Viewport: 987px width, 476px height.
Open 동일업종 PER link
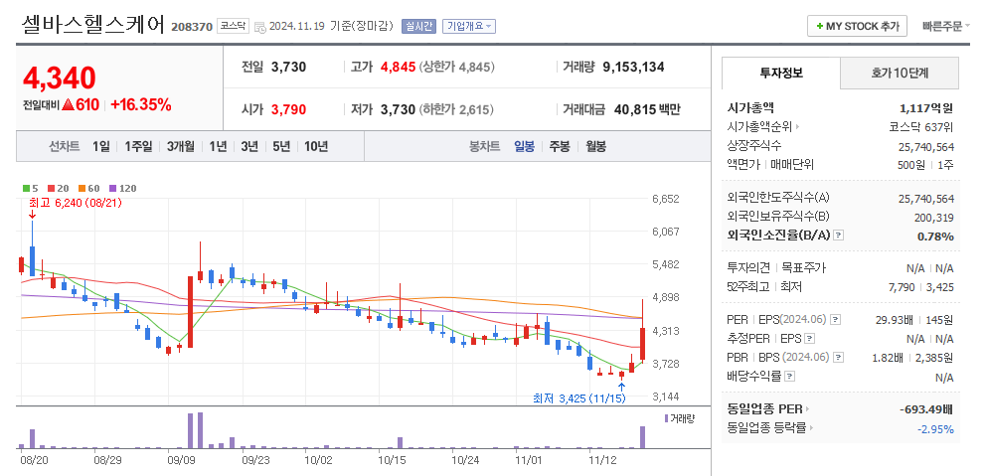coord(764,409)
